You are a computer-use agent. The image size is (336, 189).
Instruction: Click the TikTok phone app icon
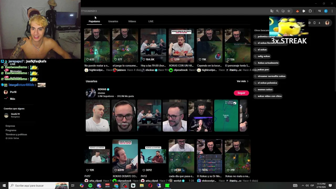pos(314,23)
